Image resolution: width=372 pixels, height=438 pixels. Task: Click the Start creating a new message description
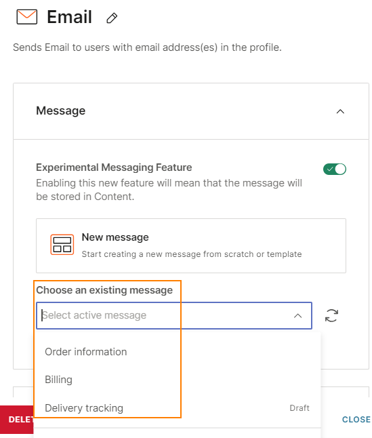pos(192,254)
